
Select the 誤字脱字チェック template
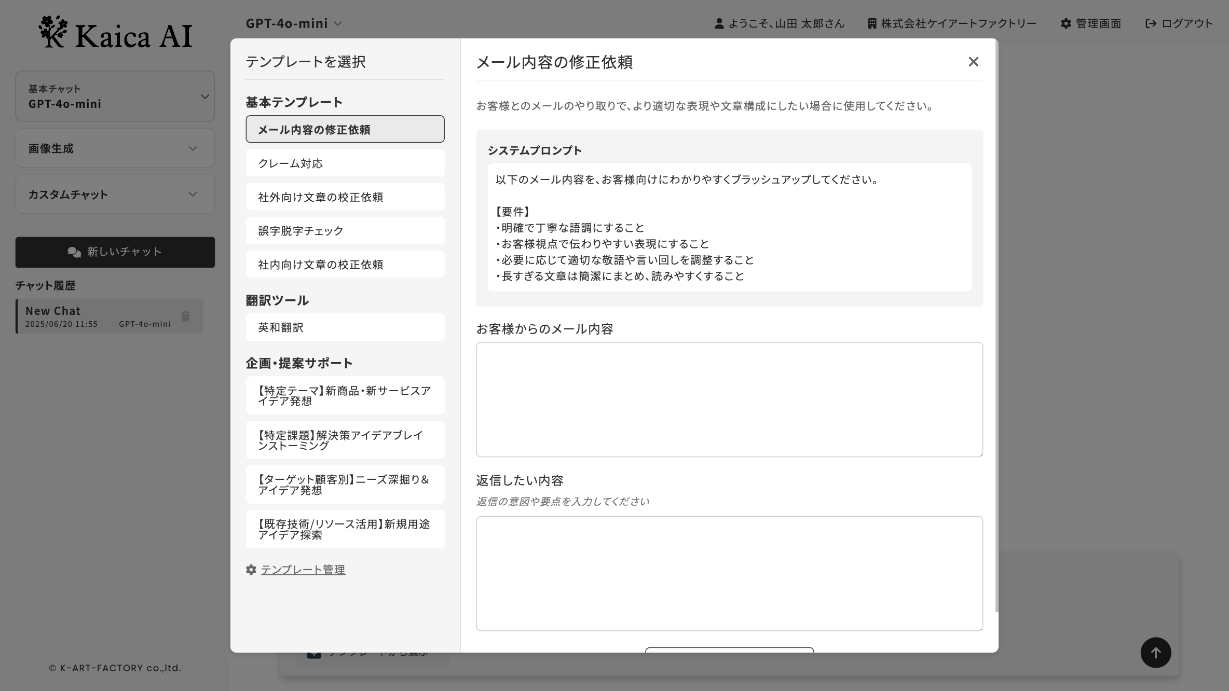345,230
